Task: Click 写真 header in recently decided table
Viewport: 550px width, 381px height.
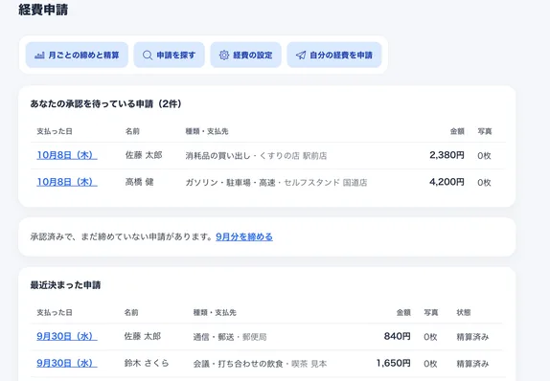Action: tap(431, 312)
